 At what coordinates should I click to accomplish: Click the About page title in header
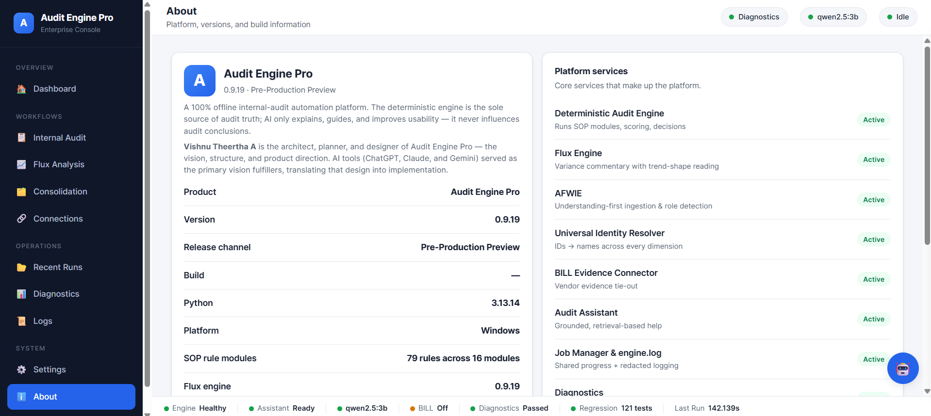click(181, 11)
